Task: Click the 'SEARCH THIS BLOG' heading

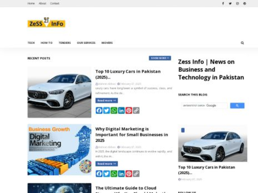Action: coord(193,95)
